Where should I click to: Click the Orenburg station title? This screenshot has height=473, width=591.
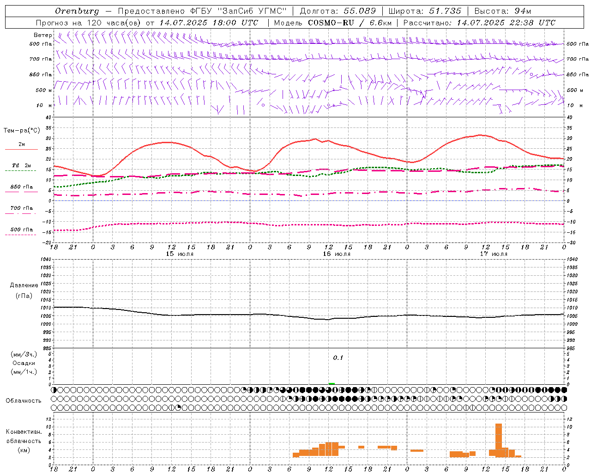point(77,11)
